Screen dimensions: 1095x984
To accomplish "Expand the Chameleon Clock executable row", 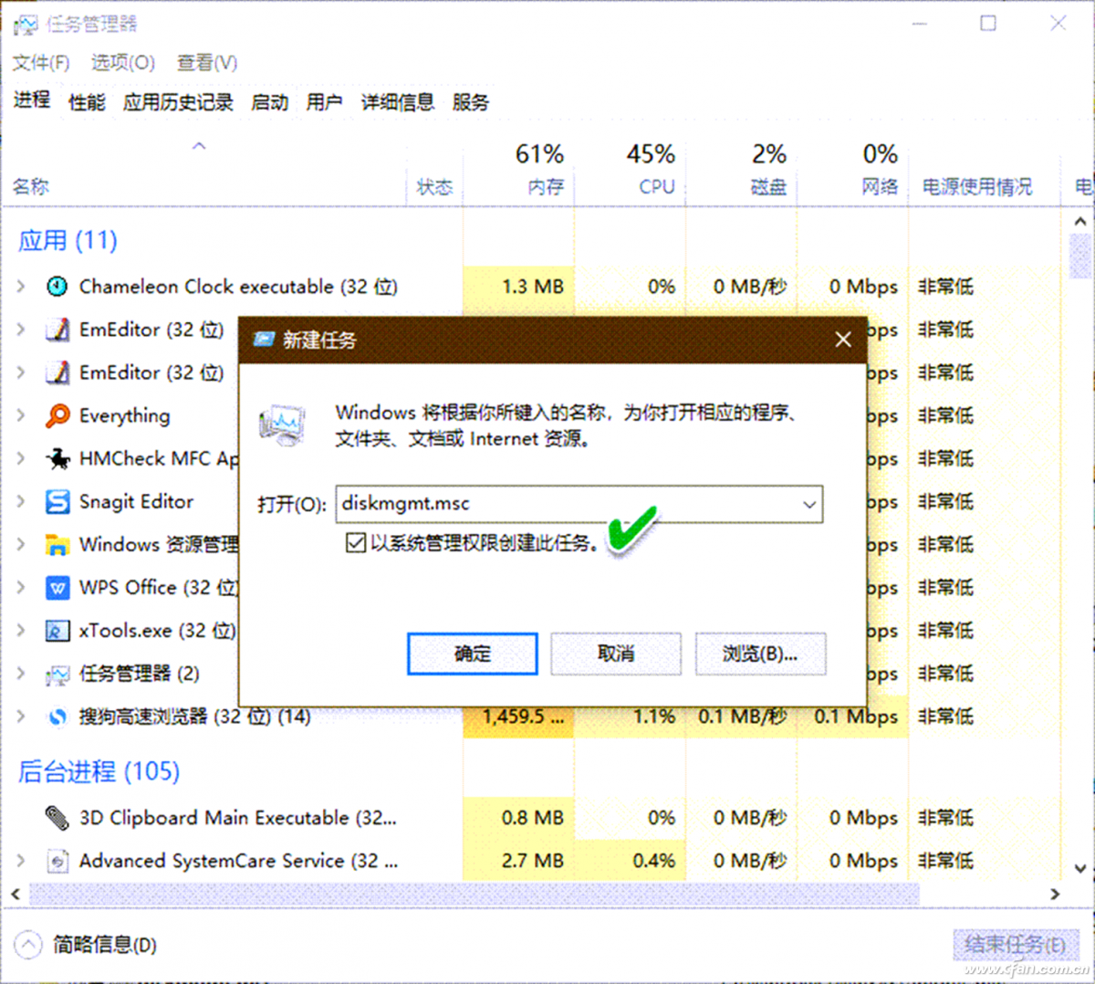I will pos(21,287).
